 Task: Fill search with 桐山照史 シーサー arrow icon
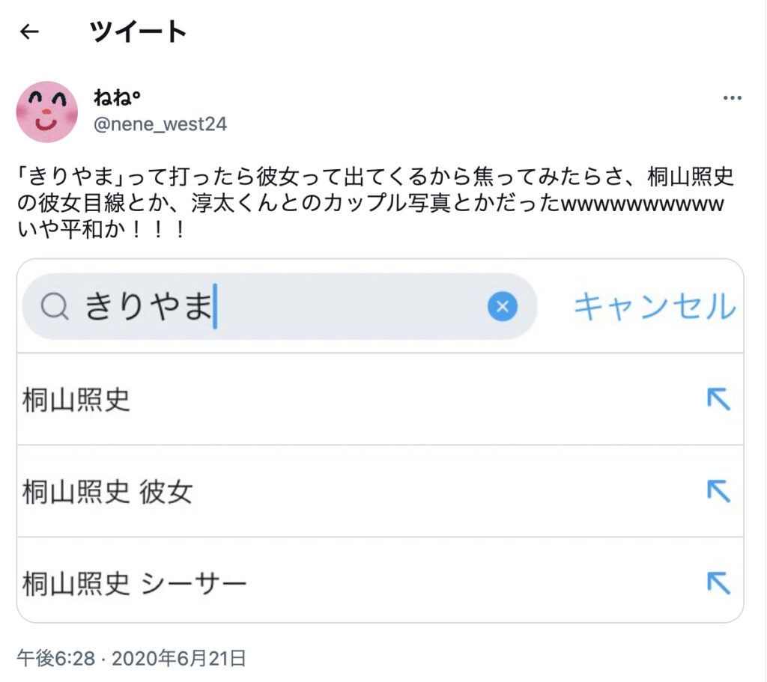pos(718,583)
